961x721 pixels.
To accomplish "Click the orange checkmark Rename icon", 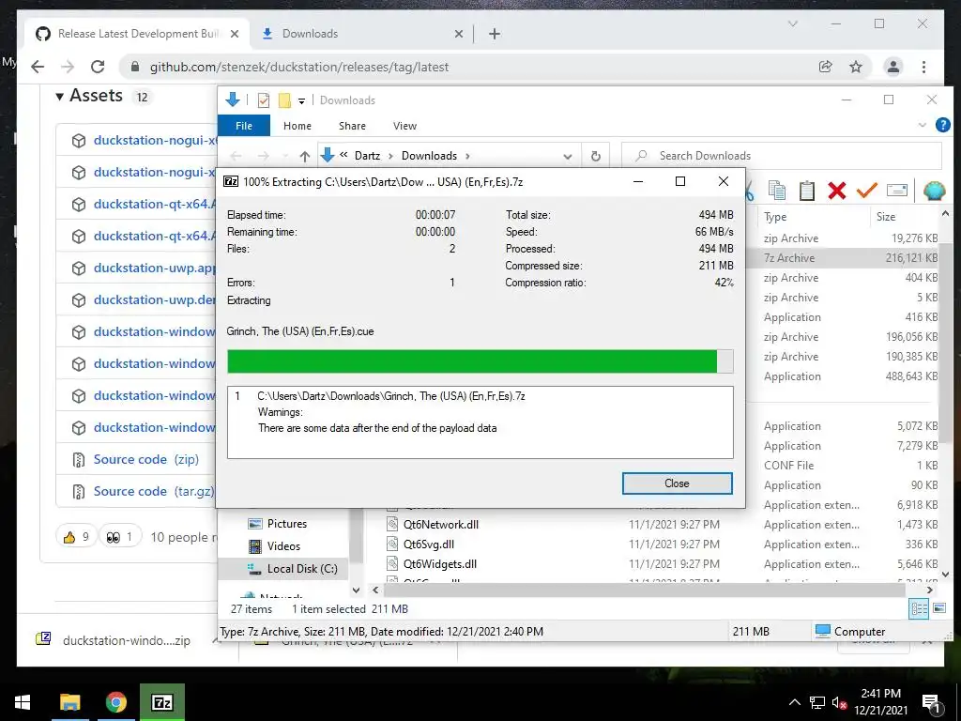I will (x=866, y=191).
